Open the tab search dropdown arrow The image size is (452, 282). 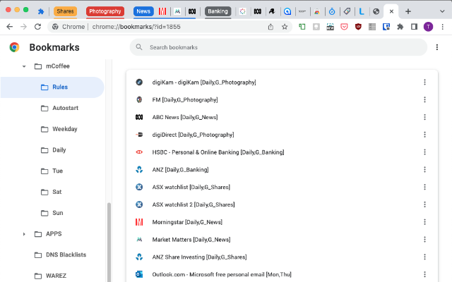[441, 11]
